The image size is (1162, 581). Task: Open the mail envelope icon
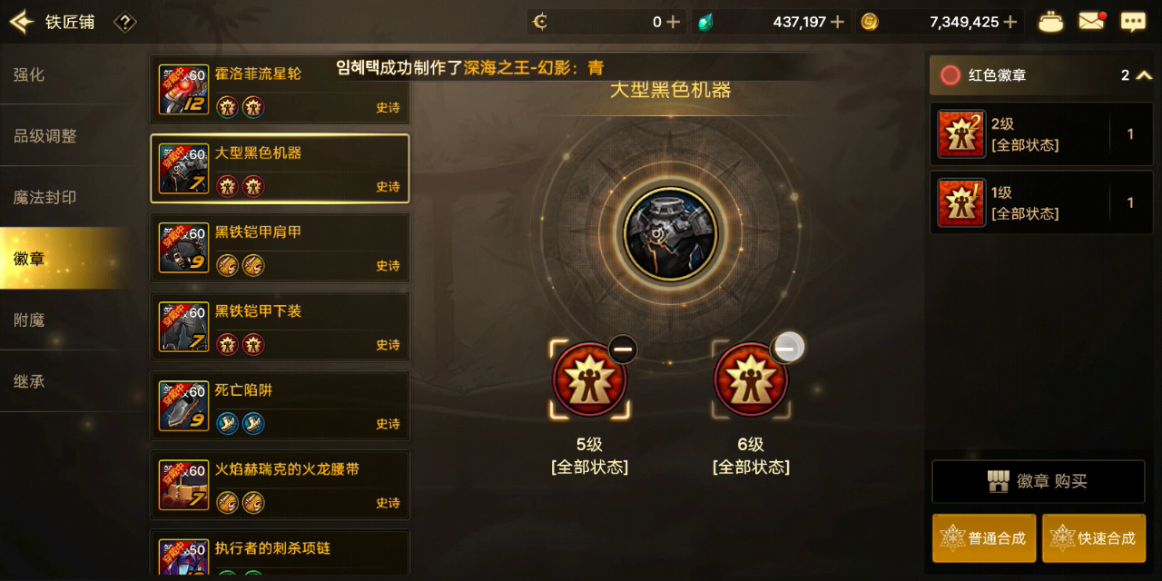coord(1092,21)
